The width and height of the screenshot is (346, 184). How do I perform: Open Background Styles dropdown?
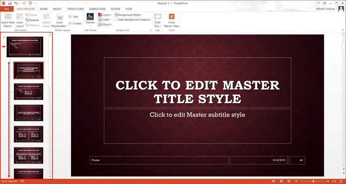tap(128, 15)
